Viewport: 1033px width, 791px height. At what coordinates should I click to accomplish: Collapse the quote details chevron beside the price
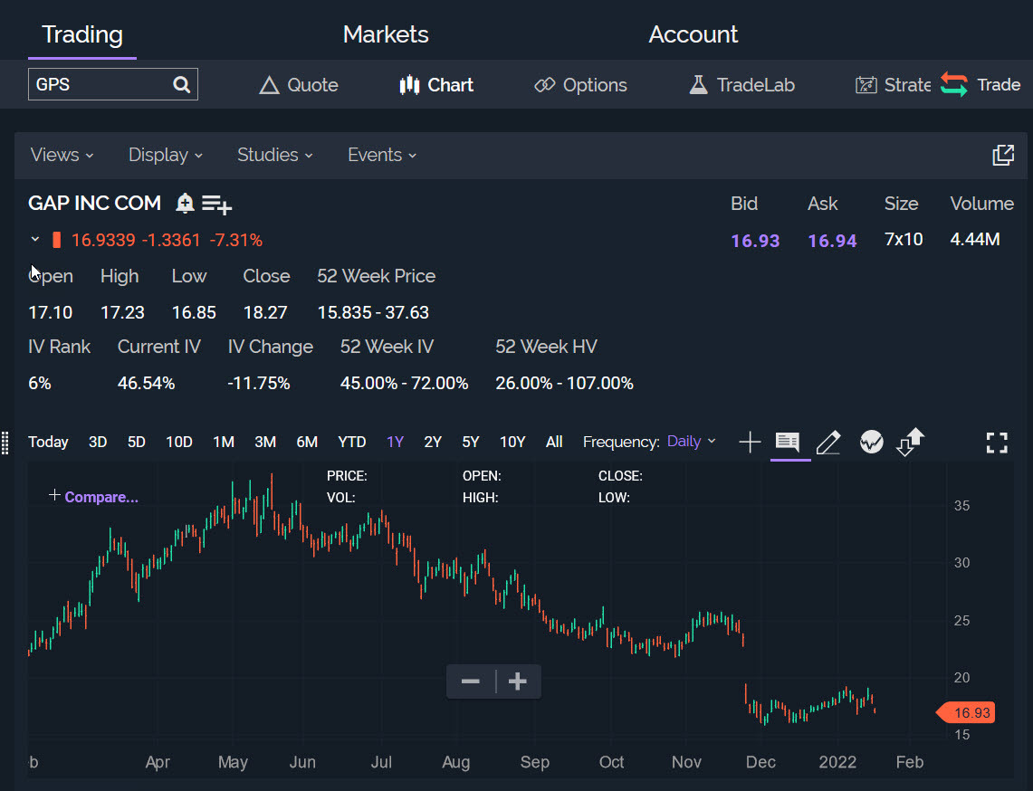[x=35, y=240]
